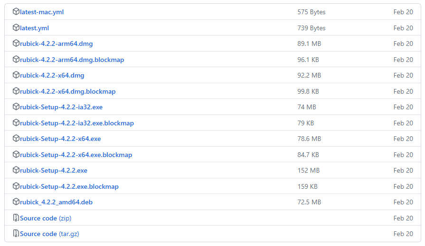Open rubick-4.2.2-x64.dmg.blockmap link

coord(68,91)
